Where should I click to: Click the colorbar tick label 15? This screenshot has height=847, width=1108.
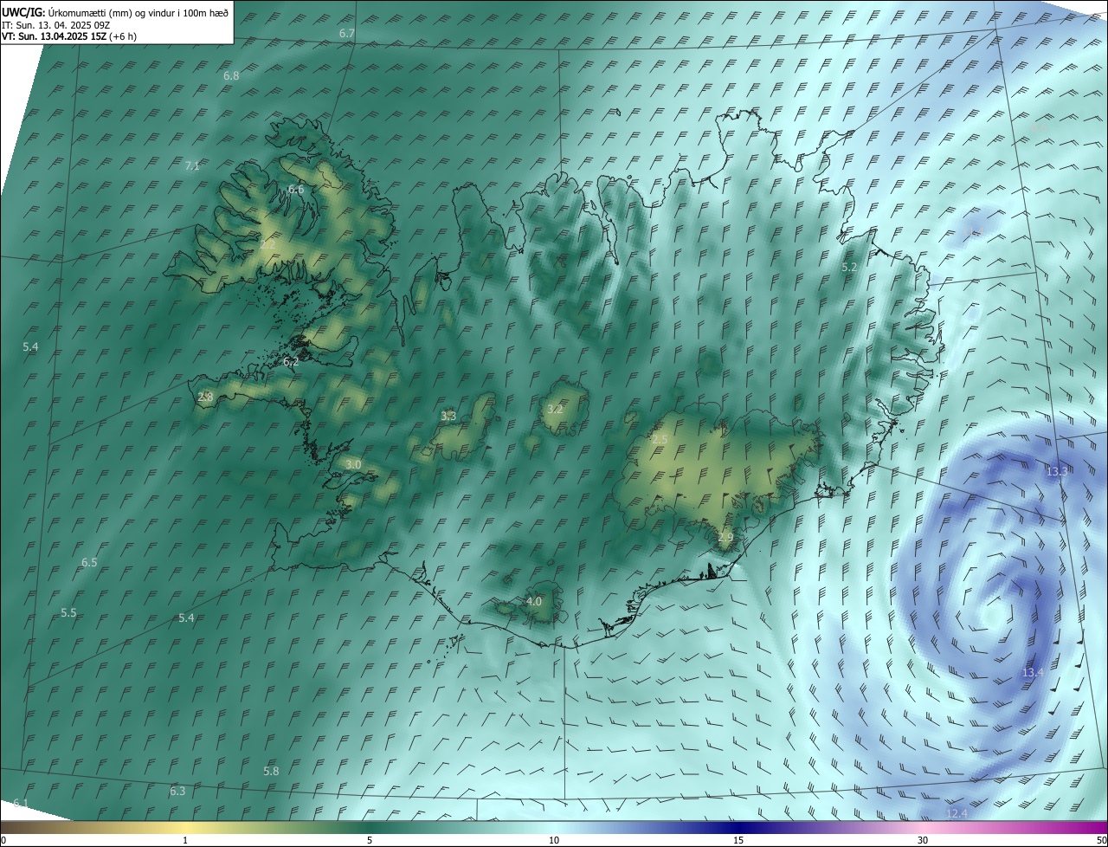point(738,841)
